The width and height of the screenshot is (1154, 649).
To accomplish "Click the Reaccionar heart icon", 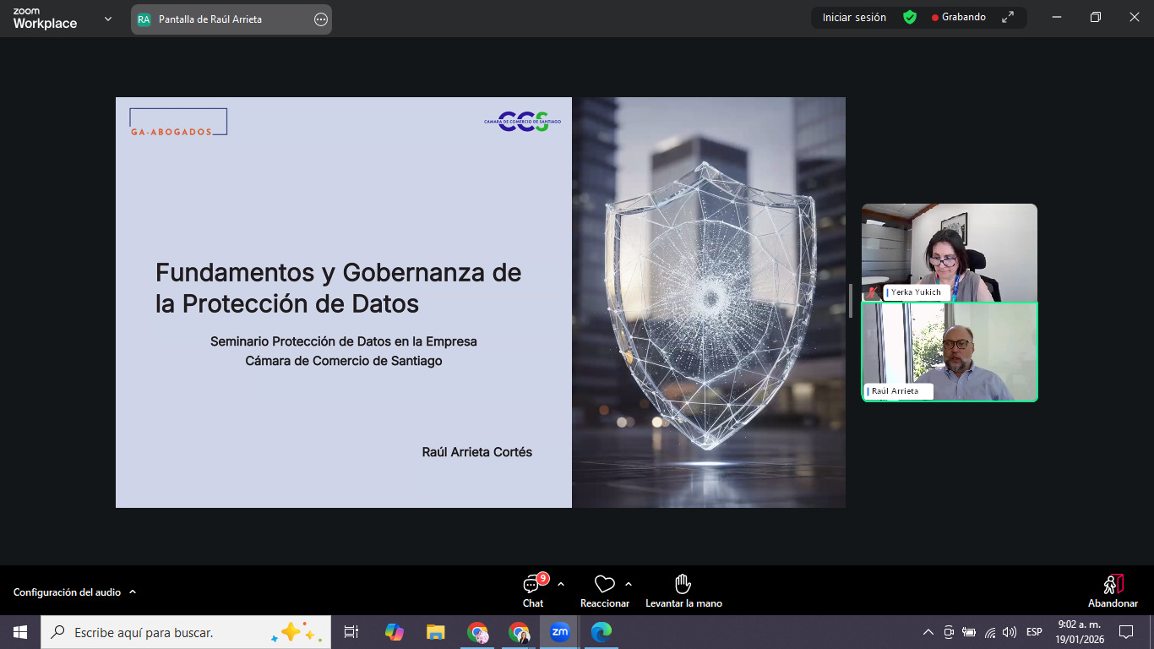I will 604,585.
